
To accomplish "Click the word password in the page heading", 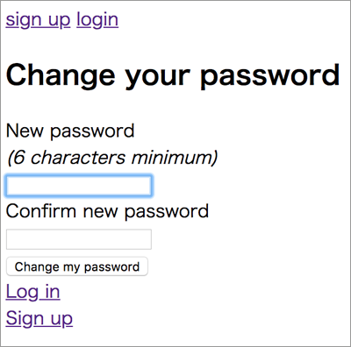I will pyautogui.click(x=270, y=76).
